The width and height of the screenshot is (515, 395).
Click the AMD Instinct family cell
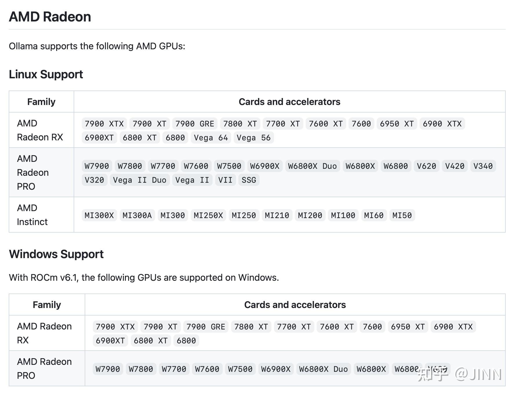(x=32, y=215)
